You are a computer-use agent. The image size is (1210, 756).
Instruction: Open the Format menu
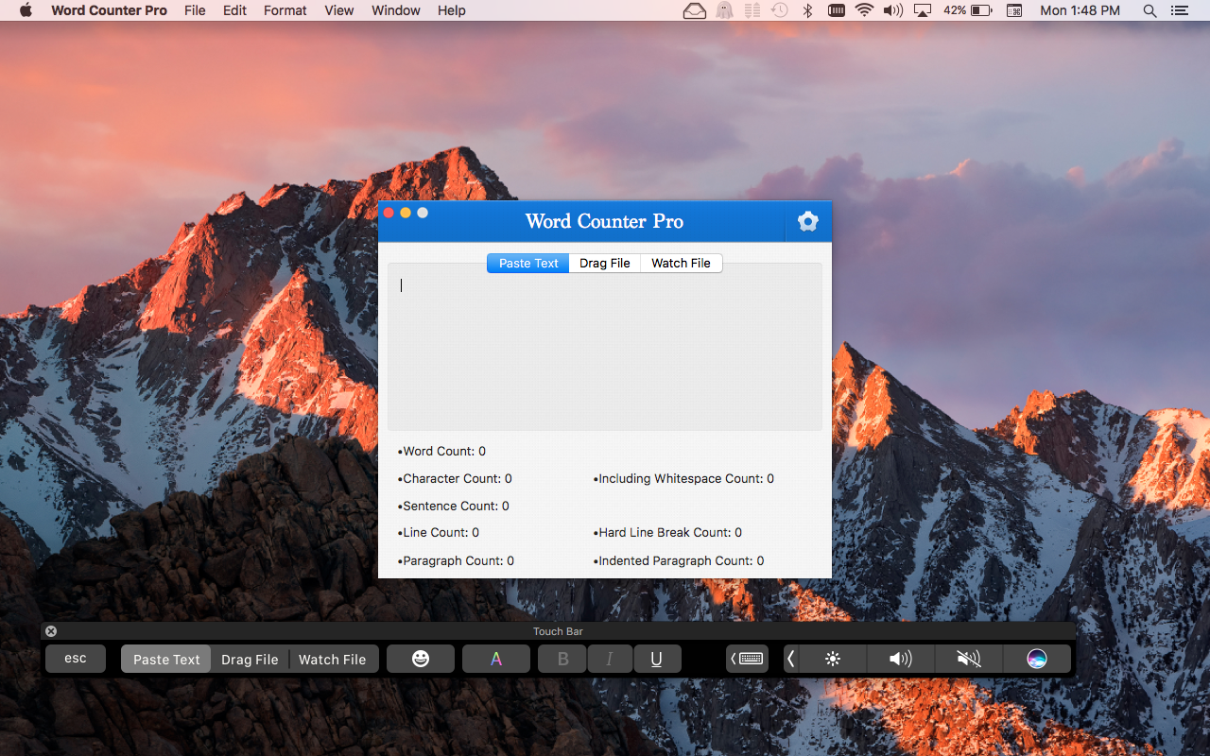(x=285, y=10)
